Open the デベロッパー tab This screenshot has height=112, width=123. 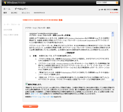click(21, 9)
